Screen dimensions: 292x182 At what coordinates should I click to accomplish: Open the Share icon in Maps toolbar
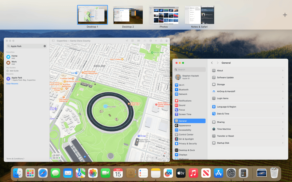tap(161, 41)
